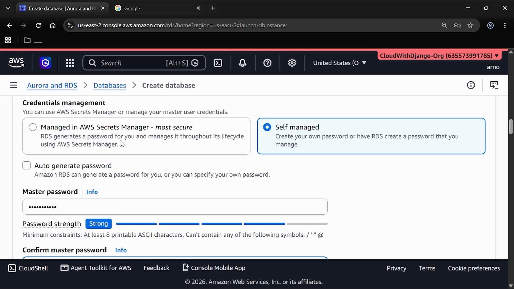Toggle the side navigation hamburger menu
Image resolution: width=514 pixels, height=289 pixels.
tap(14, 85)
